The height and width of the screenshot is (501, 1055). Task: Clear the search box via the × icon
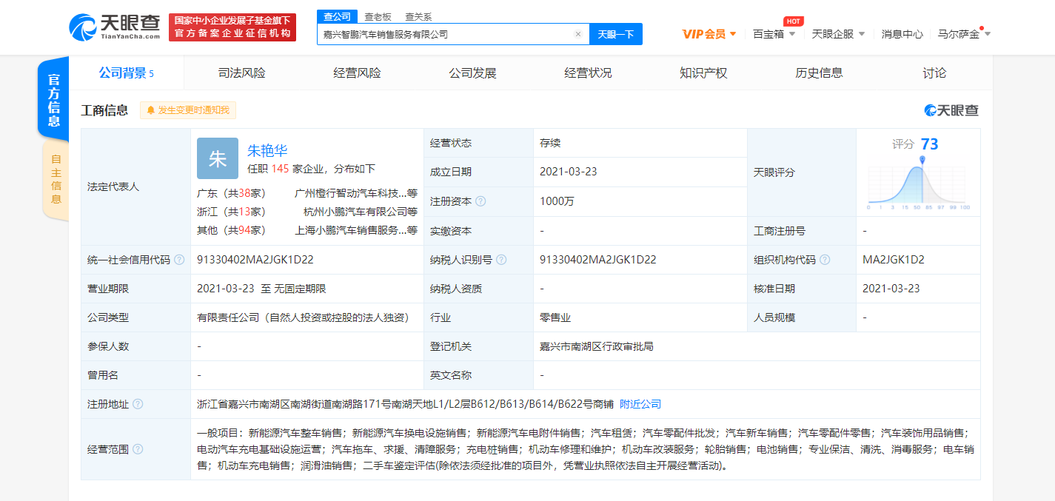coord(577,34)
